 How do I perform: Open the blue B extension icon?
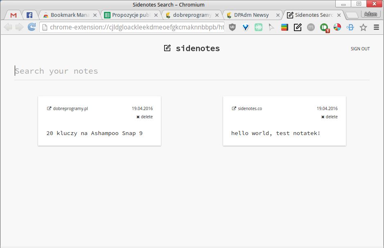pos(350,27)
